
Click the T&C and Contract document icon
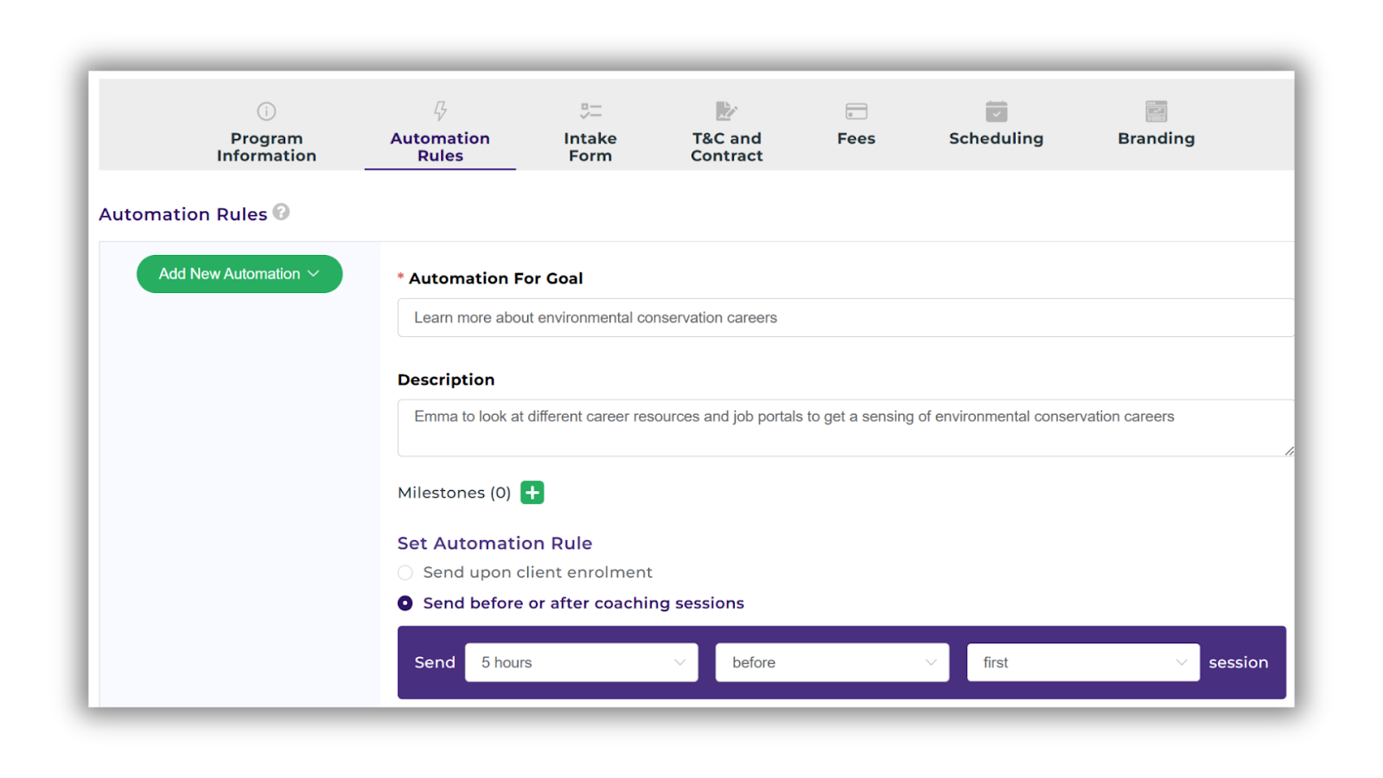[725, 111]
